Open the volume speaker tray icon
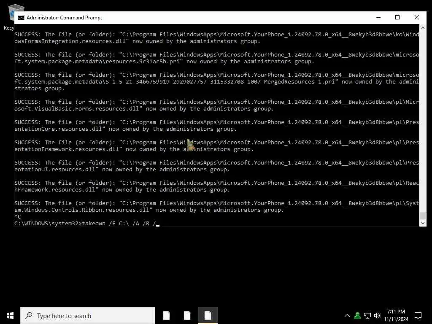The height and width of the screenshot is (324, 432). coord(377,316)
